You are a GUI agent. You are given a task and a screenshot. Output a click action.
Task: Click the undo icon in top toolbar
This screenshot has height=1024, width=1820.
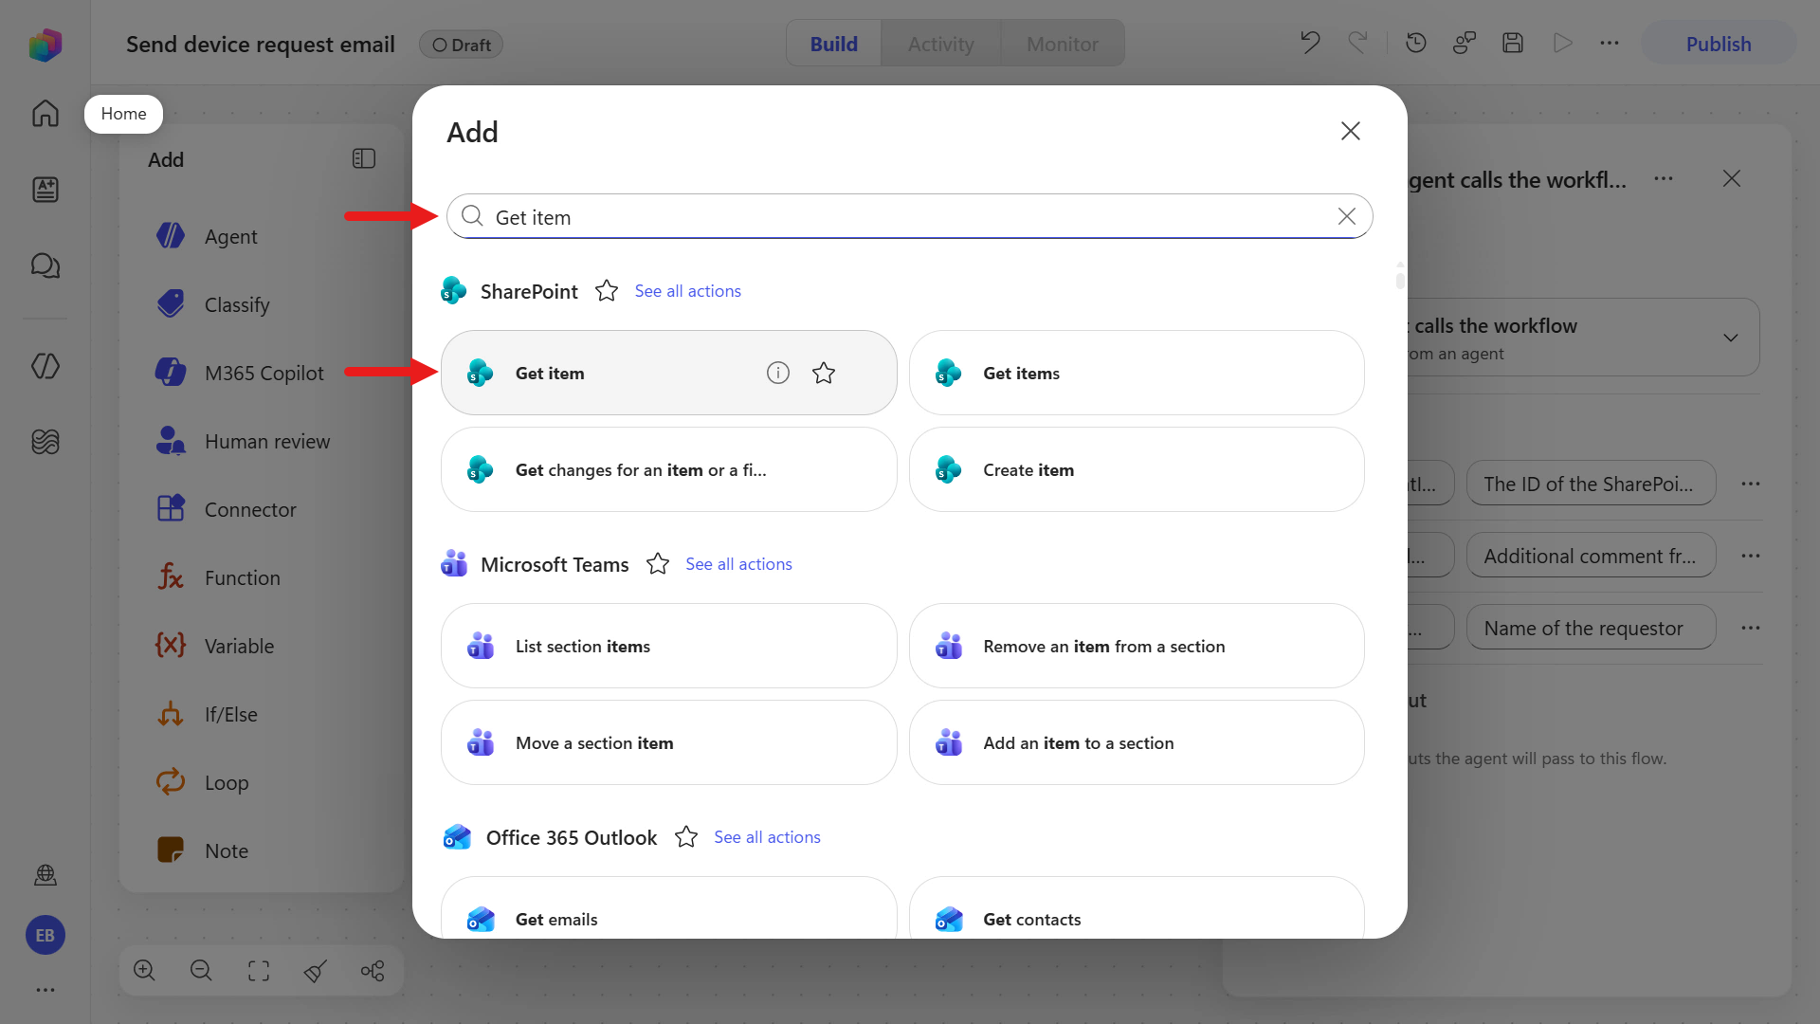pos(1310,43)
